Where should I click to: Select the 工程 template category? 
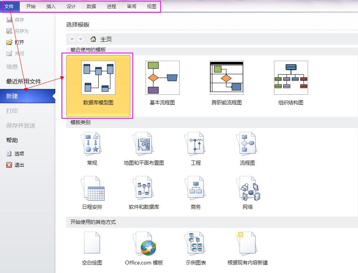[195, 149]
